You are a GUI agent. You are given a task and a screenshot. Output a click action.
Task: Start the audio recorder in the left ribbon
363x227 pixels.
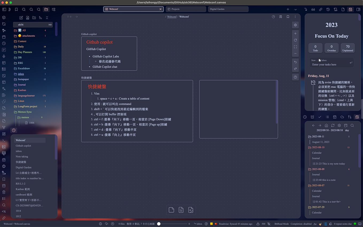pyautogui.click(x=4, y=56)
